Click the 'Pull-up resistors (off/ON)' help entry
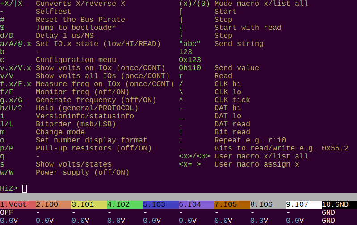The image size is (357, 225). (x=93, y=148)
